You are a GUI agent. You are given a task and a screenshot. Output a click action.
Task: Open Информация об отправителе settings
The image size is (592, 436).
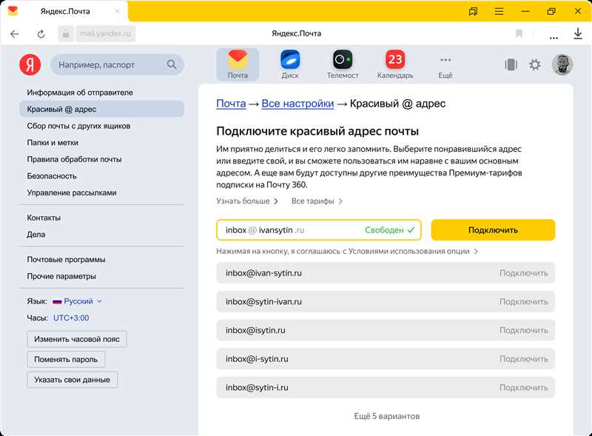[80, 93]
